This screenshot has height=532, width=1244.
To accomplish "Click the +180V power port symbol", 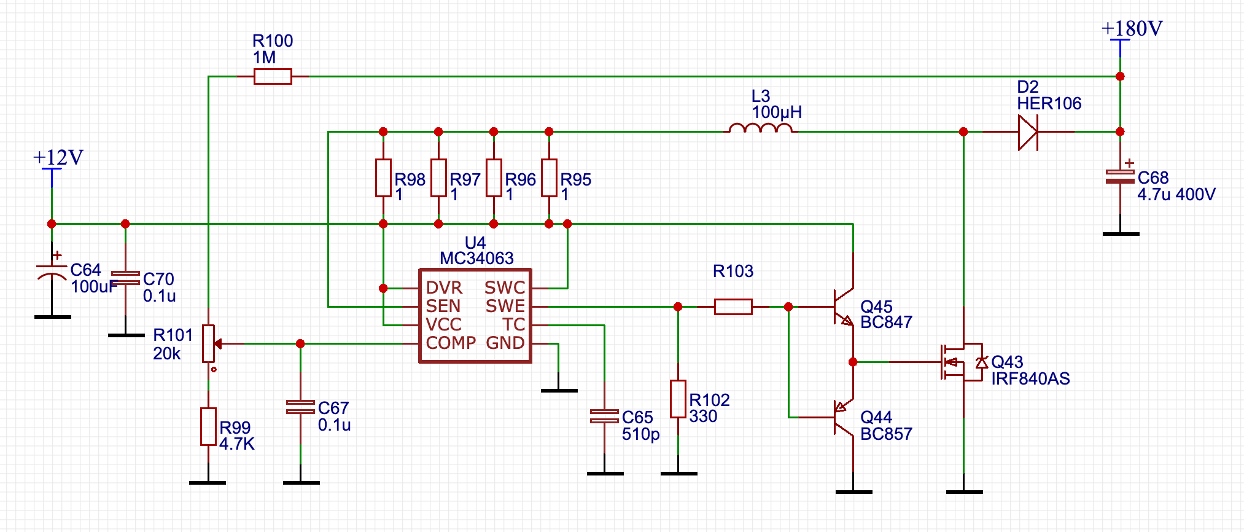I will pyautogui.click(x=1120, y=41).
